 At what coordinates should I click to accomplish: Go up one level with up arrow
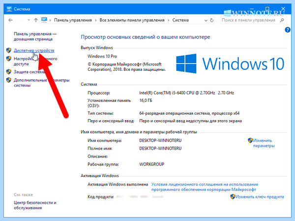pos(36,20)
